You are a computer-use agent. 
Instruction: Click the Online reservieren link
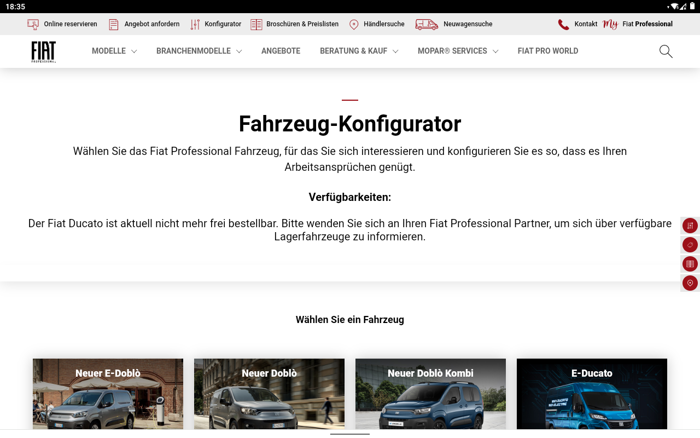[x=71, y=24]
